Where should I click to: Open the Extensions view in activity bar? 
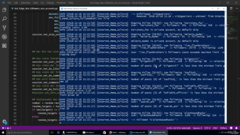point(4,46)
